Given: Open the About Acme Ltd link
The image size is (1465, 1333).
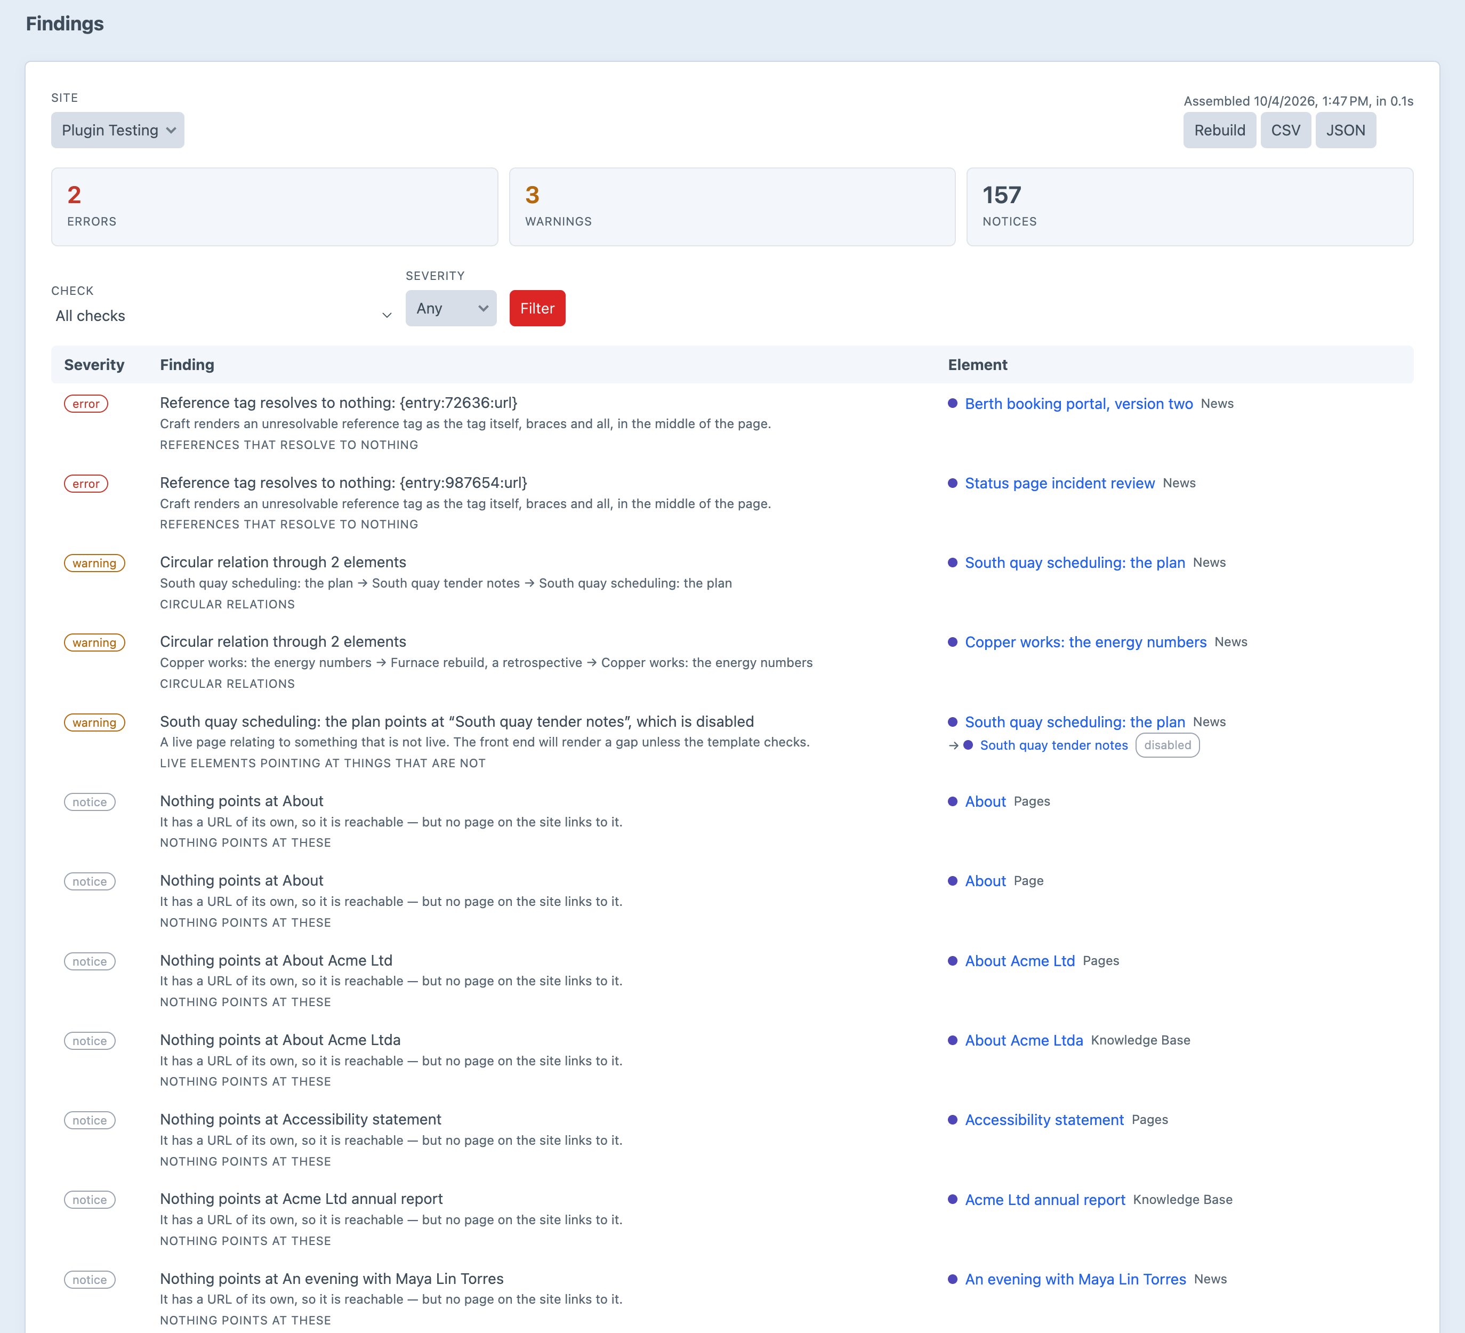Looking at the screenshot, I should click(x=1019, y=961).
